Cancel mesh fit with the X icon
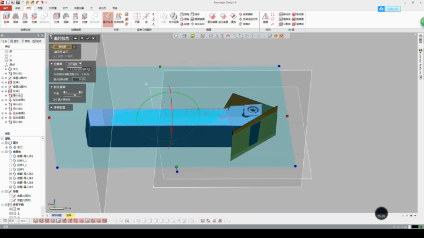The image size is (424, 238). 93,38
